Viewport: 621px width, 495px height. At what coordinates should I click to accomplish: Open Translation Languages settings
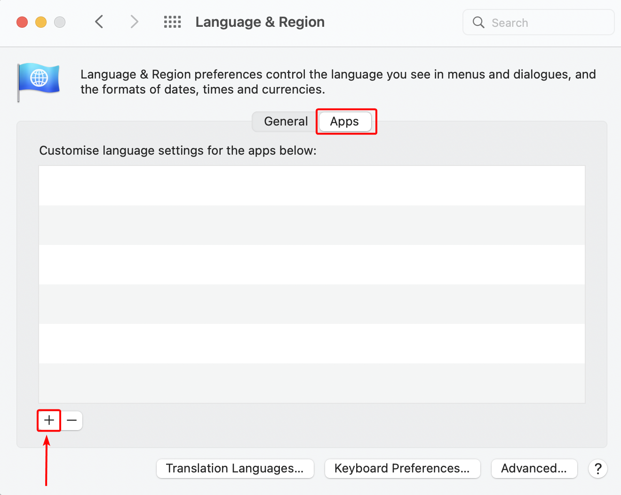click(x=235, y=469)
